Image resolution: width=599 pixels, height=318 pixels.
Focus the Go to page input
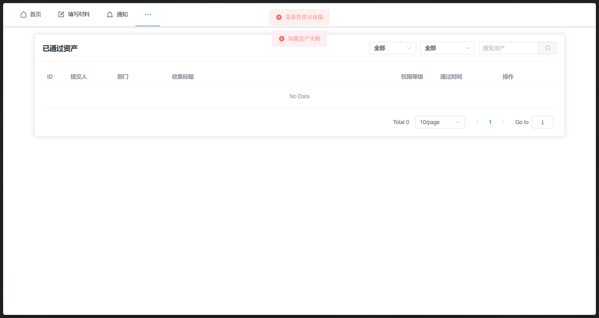[543, 122]
